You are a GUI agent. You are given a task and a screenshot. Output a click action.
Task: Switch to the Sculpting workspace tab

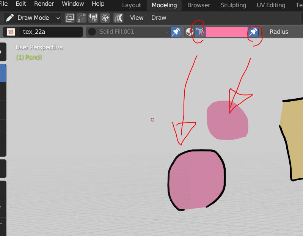pos(234,5)
